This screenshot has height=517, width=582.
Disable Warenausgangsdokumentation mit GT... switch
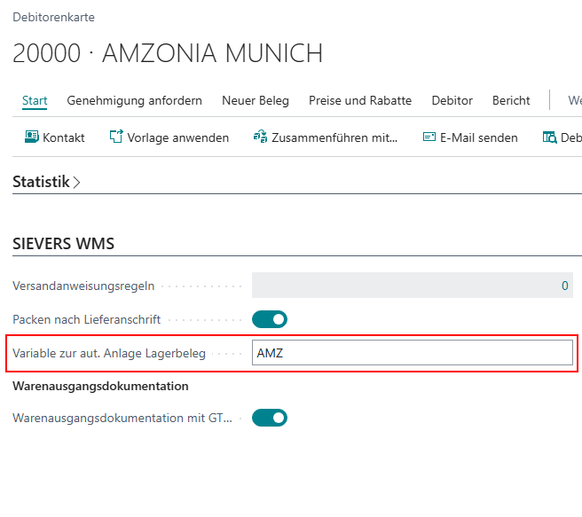point(270,418)
